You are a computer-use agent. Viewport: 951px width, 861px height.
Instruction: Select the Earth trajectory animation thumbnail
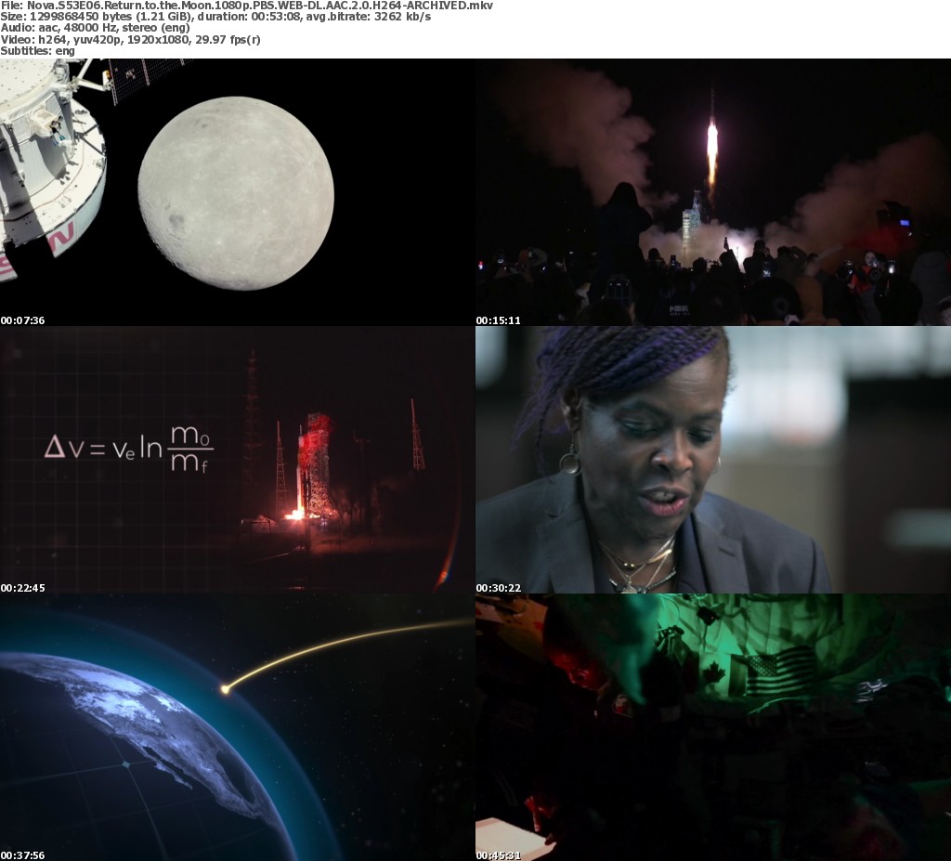[x=237, y=727]
